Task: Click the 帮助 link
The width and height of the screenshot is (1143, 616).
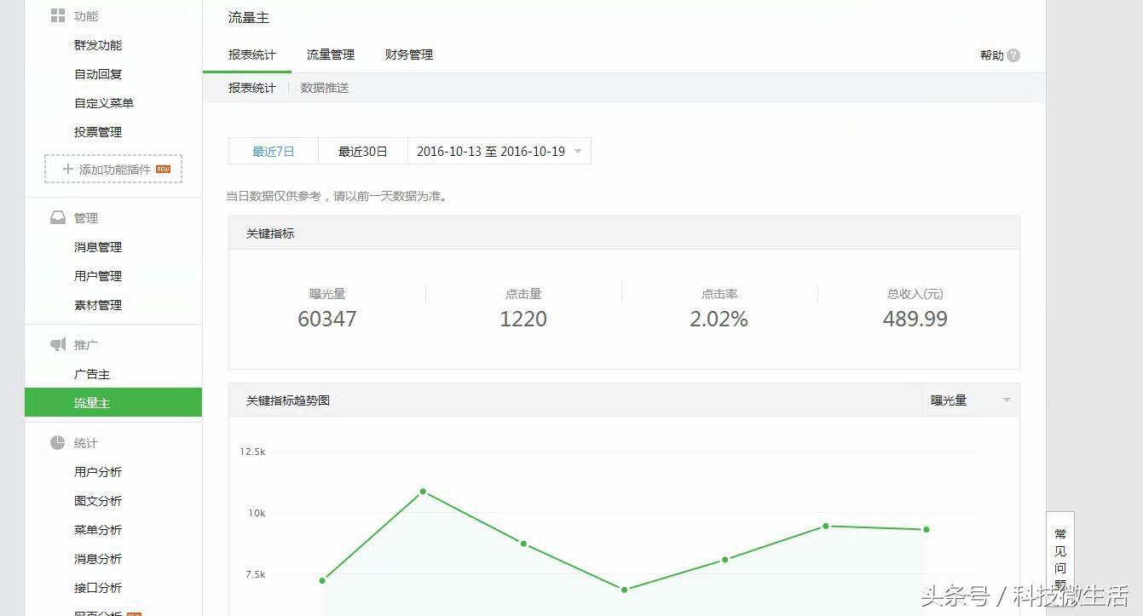Action: point(992,55)
